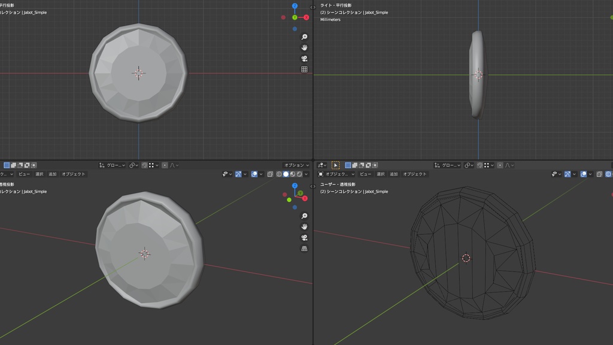Click blue Z axis ball in perspective viewport gizmo
613x345 pixels.
tap(295, 186)
